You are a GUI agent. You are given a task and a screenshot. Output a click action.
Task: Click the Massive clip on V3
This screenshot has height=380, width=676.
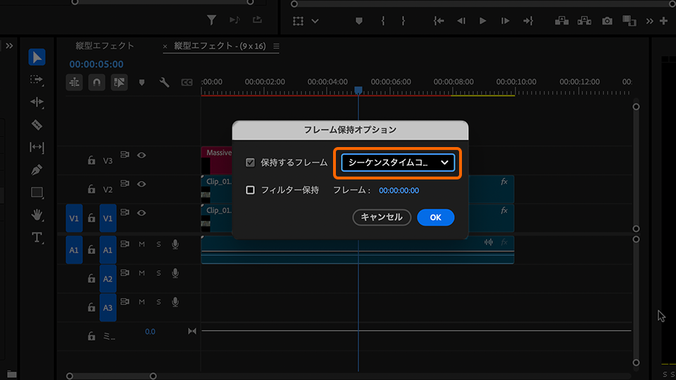[x=217, y=160]
